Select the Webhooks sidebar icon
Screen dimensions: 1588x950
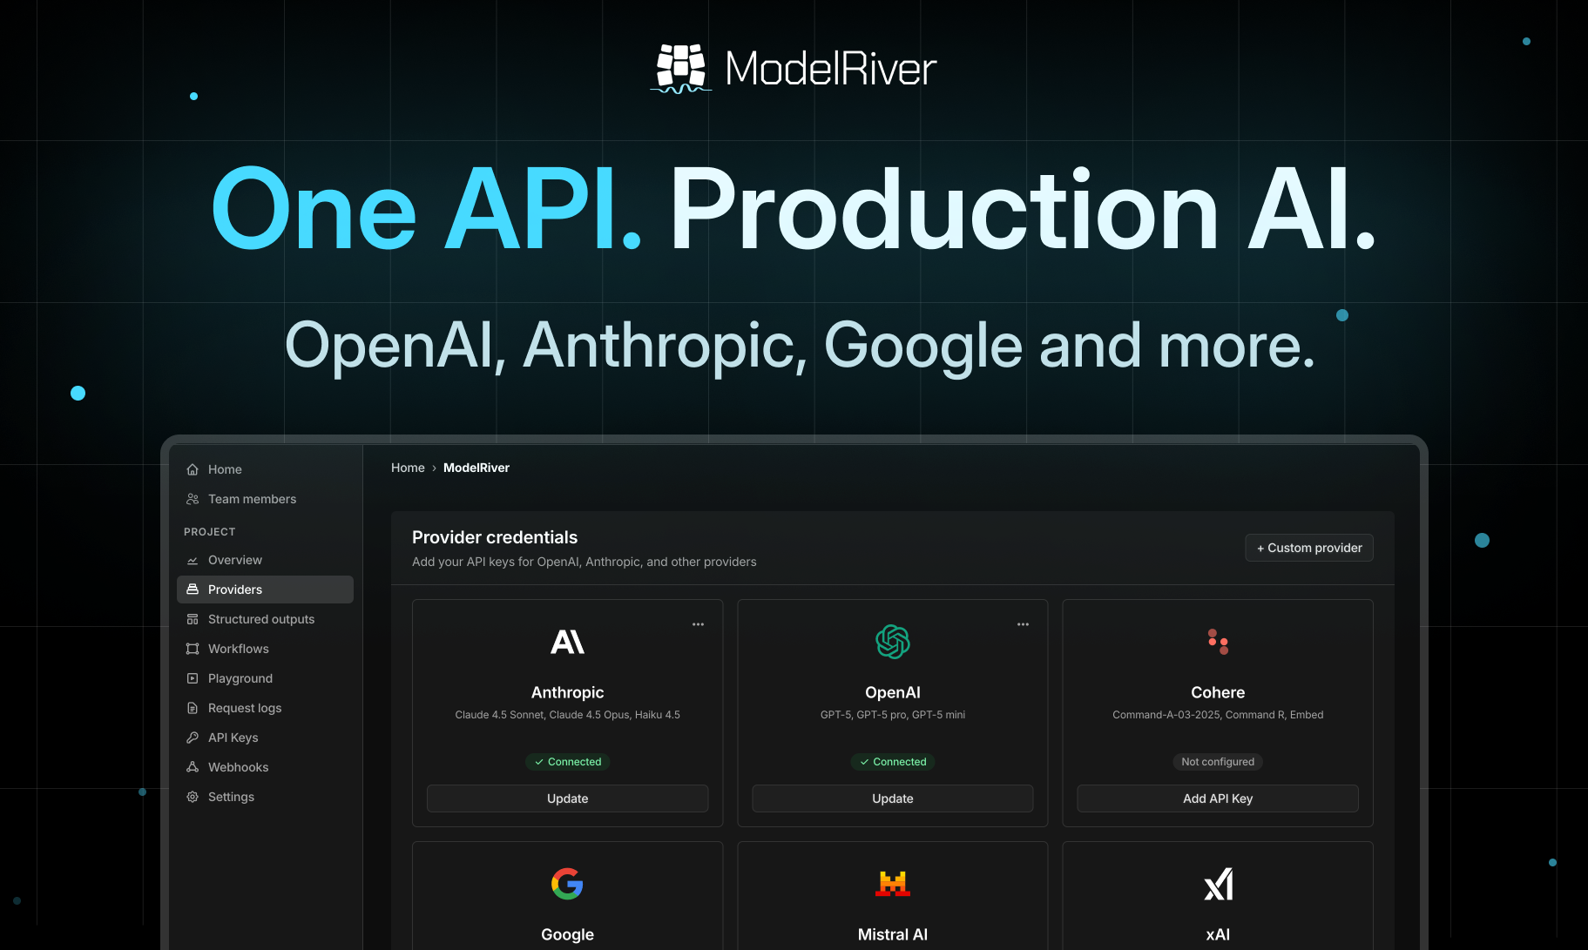(193, 767)
